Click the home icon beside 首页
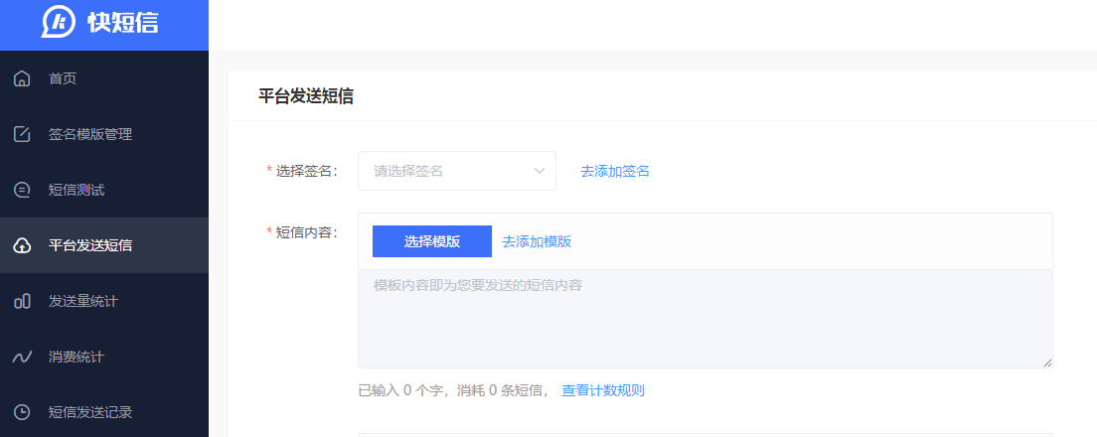Screen dimensions: 1097x437 coord(22,78)
